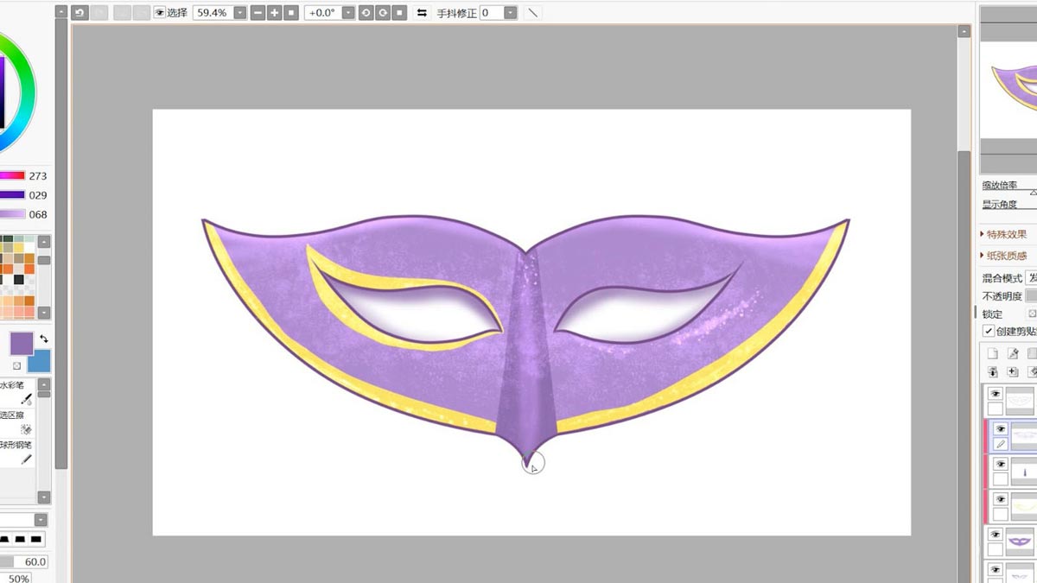Open the 手抖修正 stabilizer dropdown
Screen dimensions: 1037x583
pos(510,13)
